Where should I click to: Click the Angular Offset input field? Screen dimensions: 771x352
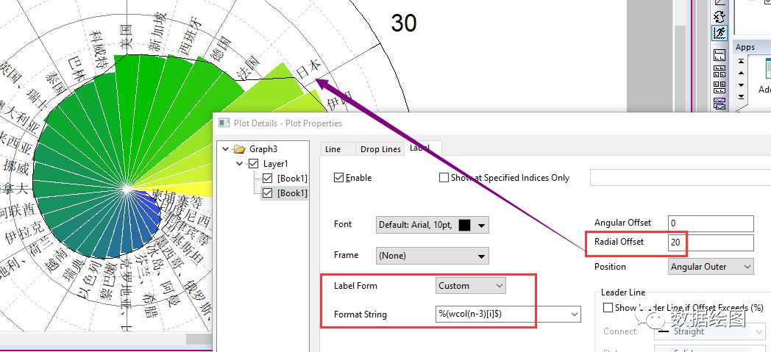[711, 223]
